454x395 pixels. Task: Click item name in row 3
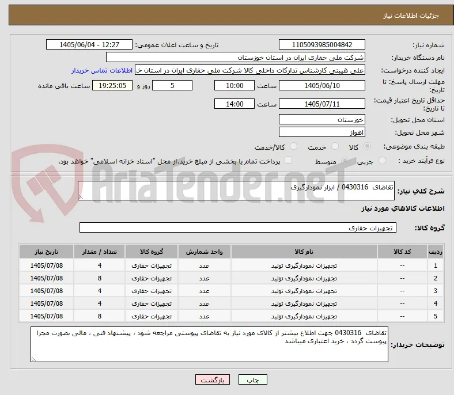coord(304,291)
